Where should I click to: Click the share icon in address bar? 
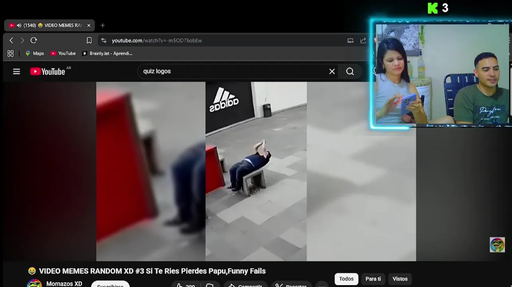point(363,40)
